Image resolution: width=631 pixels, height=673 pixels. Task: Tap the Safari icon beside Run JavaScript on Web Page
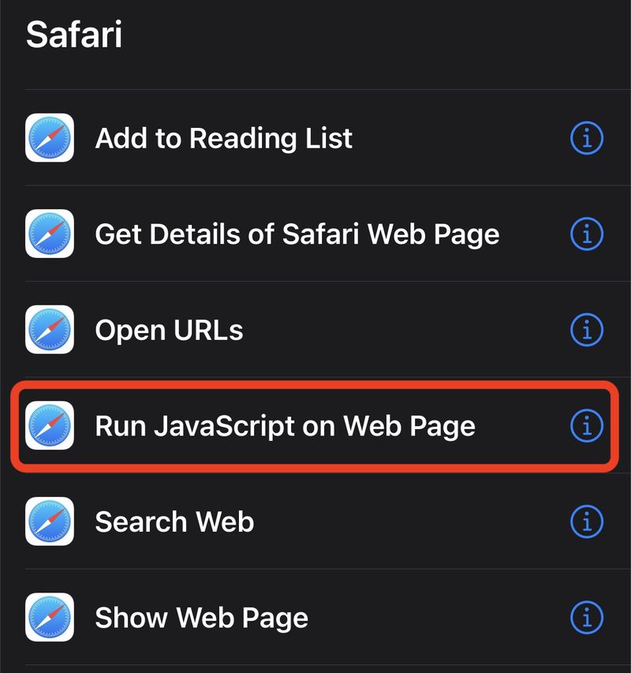(49, 425)
